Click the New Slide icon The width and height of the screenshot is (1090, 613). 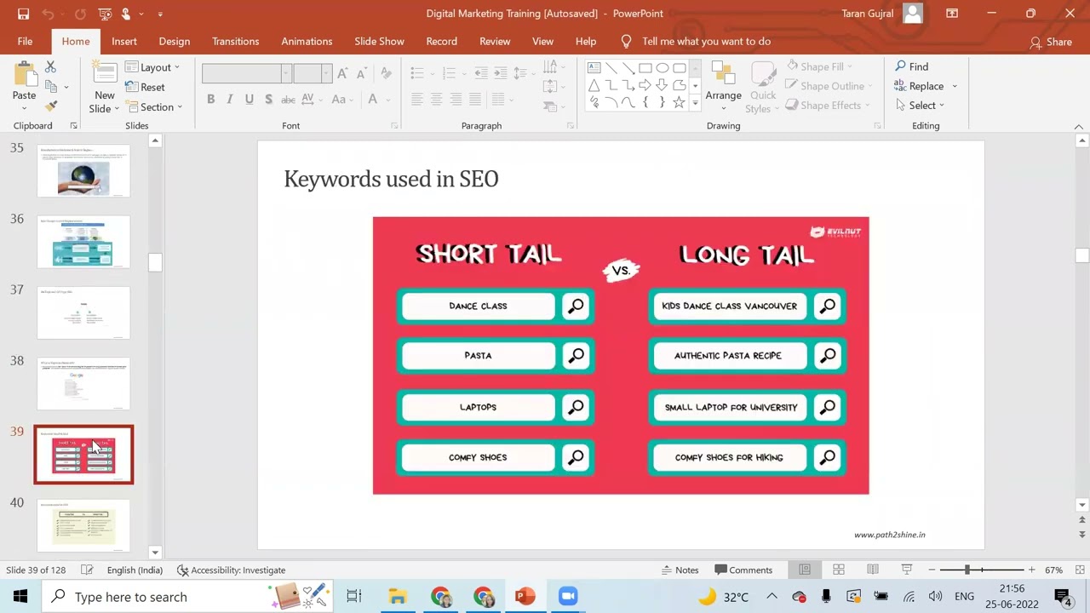click(104, 75)
